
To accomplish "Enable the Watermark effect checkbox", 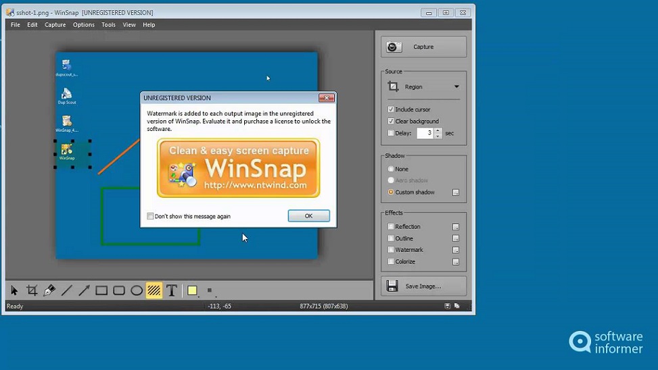I will pos(391,250).
